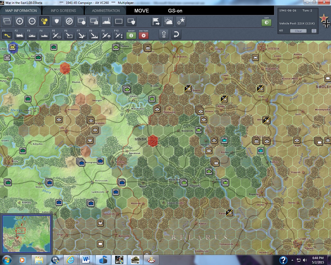Open the WITW game taskbar icon
Viewport: 331px width, 265px height.
[135, 260]
